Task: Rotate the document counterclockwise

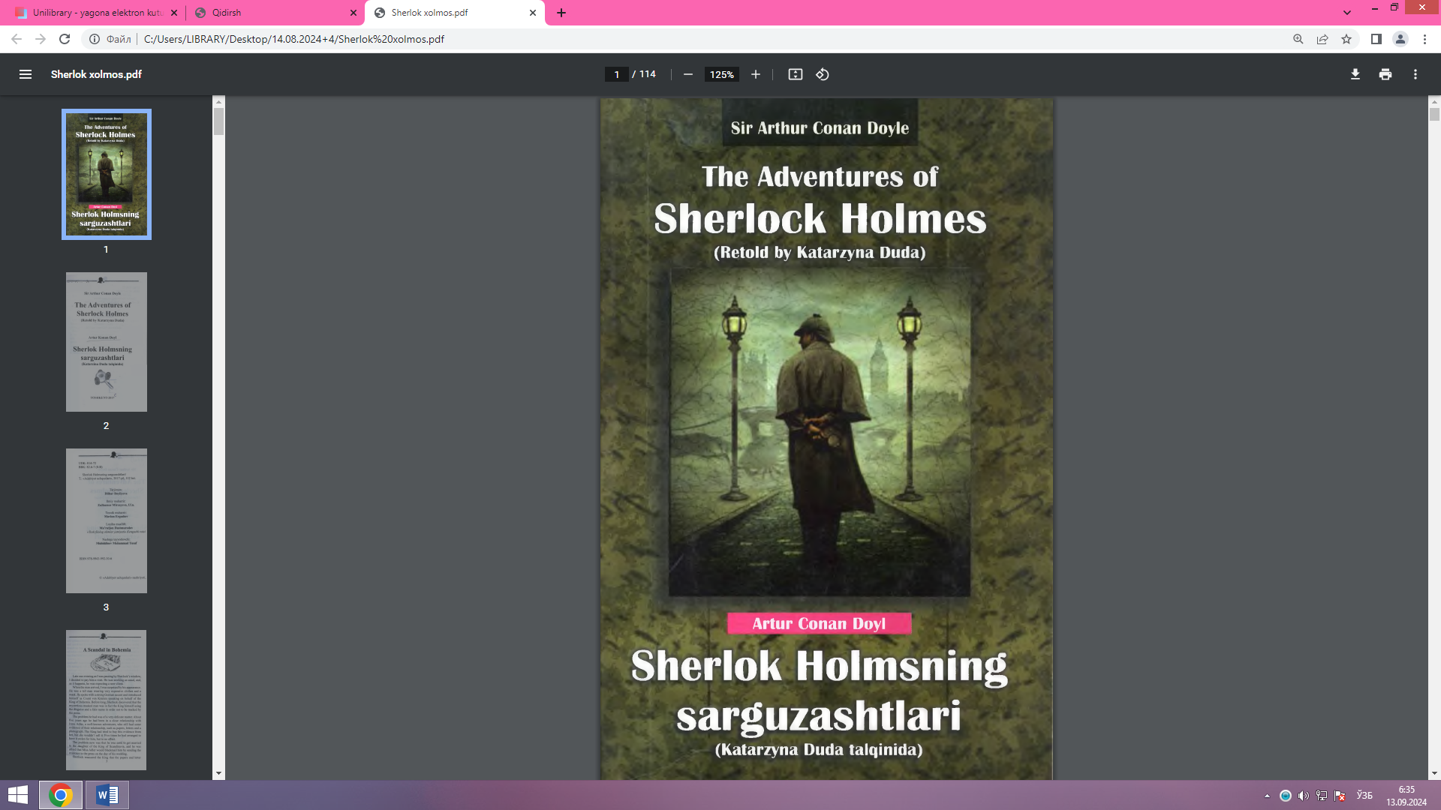Action: coord(823,74)
